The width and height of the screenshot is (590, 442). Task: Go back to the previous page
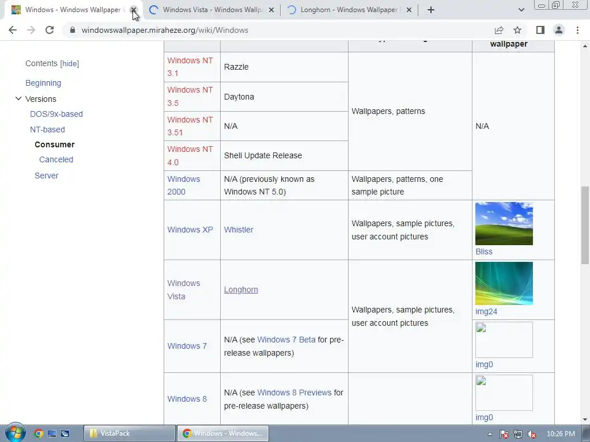coord(13,30)
